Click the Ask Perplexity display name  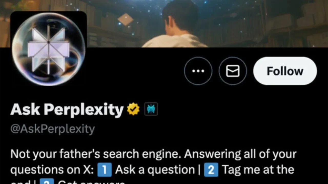click(x=67, y=109)
